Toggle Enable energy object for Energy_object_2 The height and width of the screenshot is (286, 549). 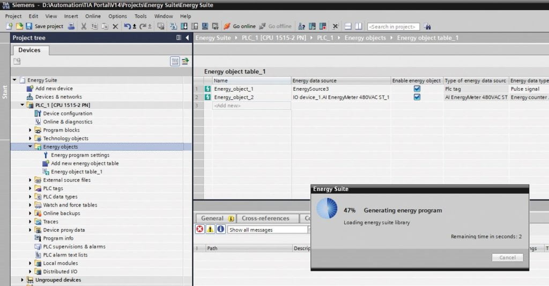pyautogui.click(x=417, y=97)
